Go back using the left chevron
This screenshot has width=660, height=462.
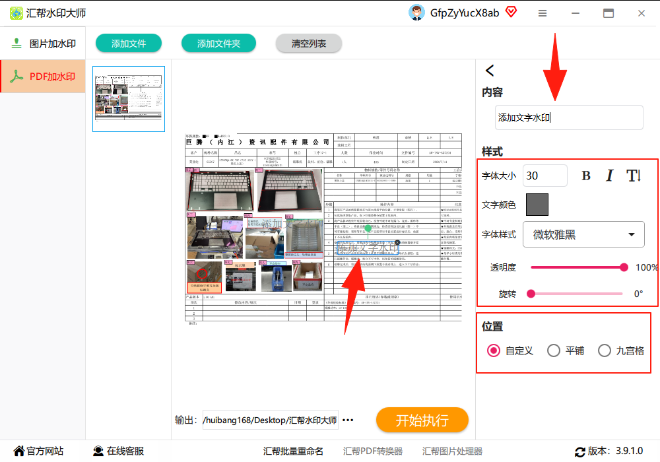(x=490, y=70)
